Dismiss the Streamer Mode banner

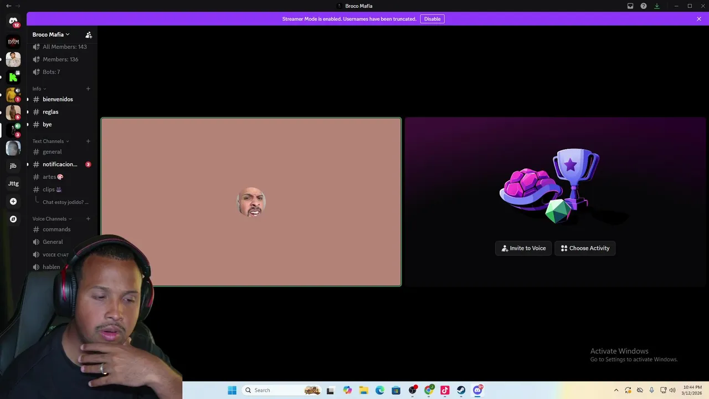(x=699, y=19)
